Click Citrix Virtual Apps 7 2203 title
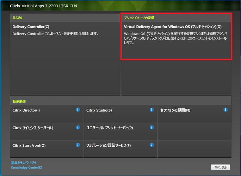Screen dimensions: 241x176 pos(43,6)
